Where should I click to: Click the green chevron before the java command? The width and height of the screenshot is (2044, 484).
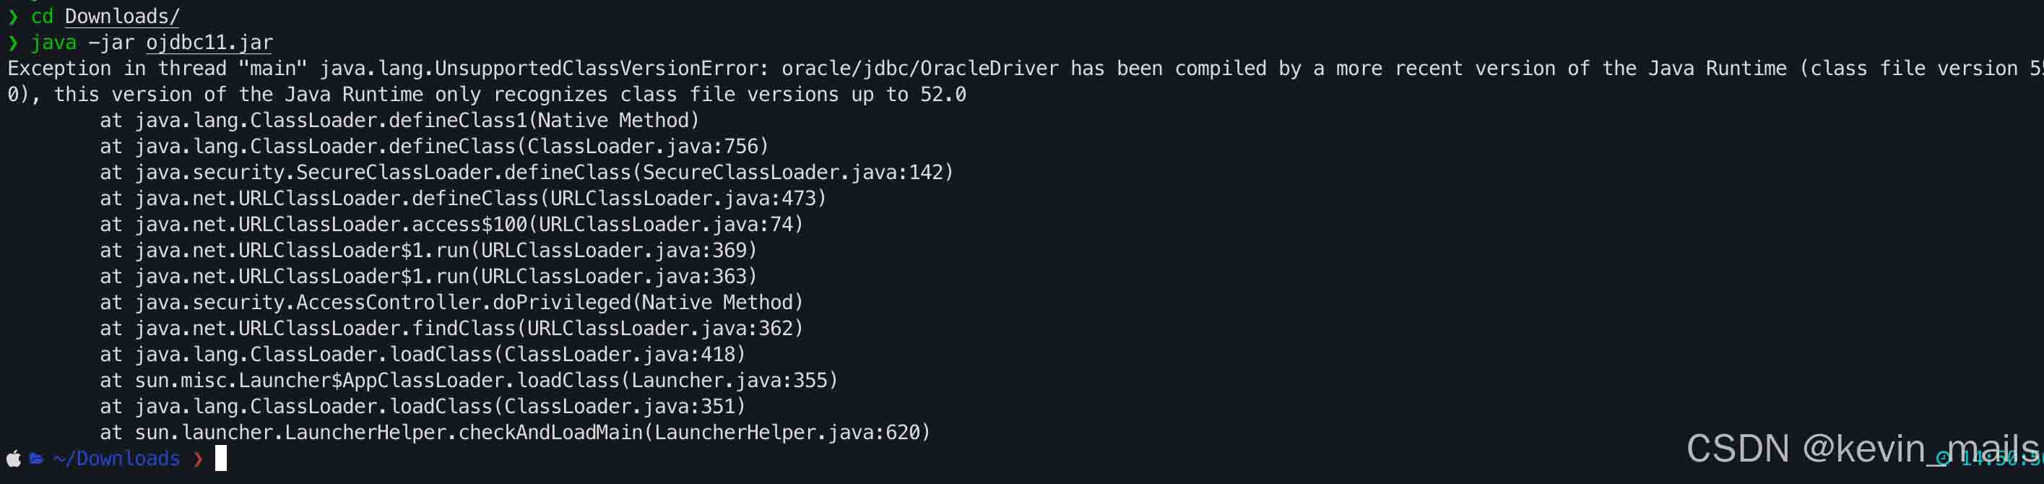[x=13, y=42]
